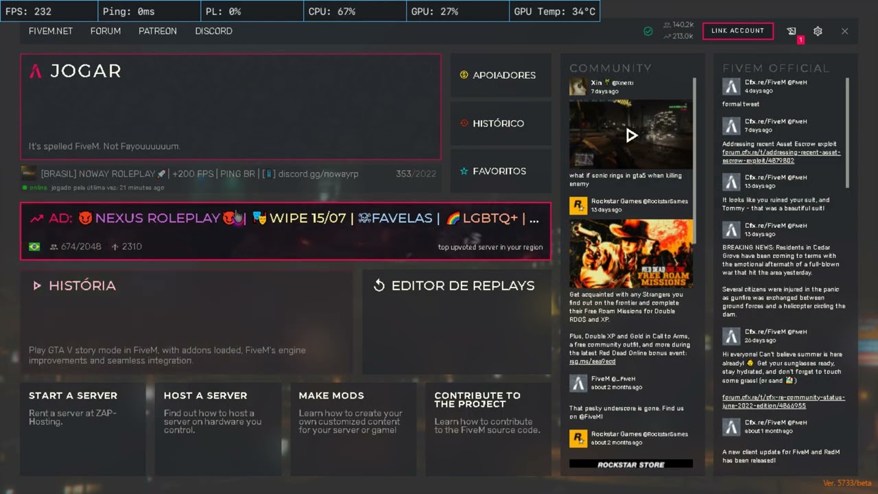Click the 'Ver. 5733/beta' version text

click(847, 484)
